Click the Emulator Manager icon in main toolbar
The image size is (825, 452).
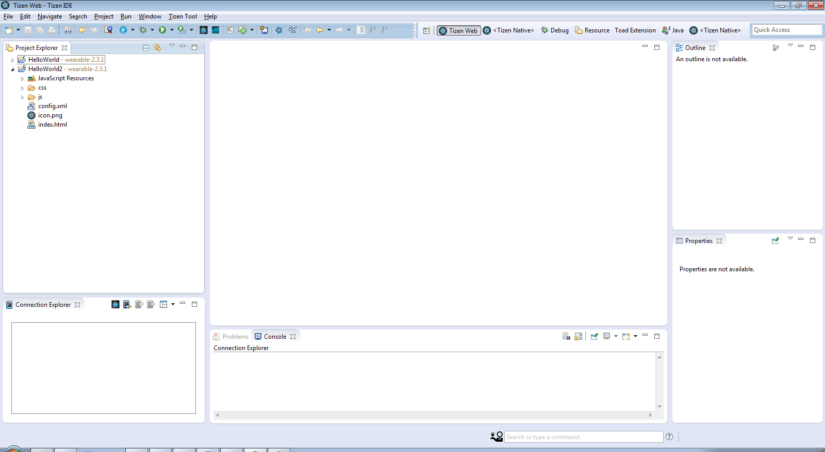click(204, 30)
